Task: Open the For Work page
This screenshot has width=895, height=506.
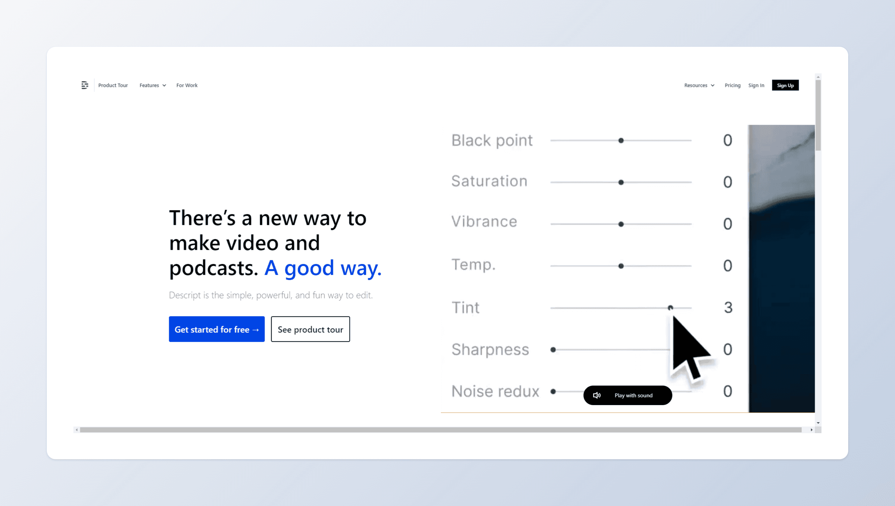Action: click(187, 85)
